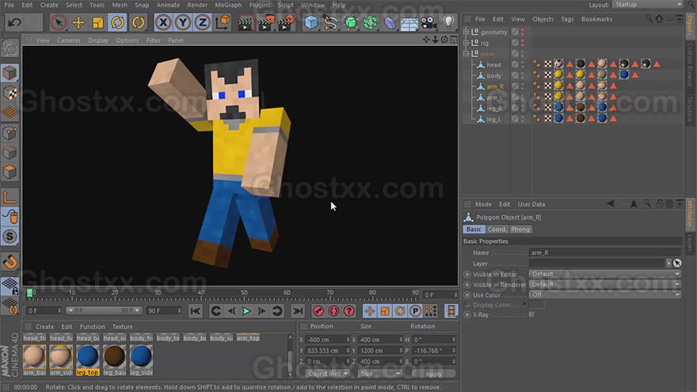Select the head object in tree
The width and height of the screenshot is (697, 392).
point(493,65)
